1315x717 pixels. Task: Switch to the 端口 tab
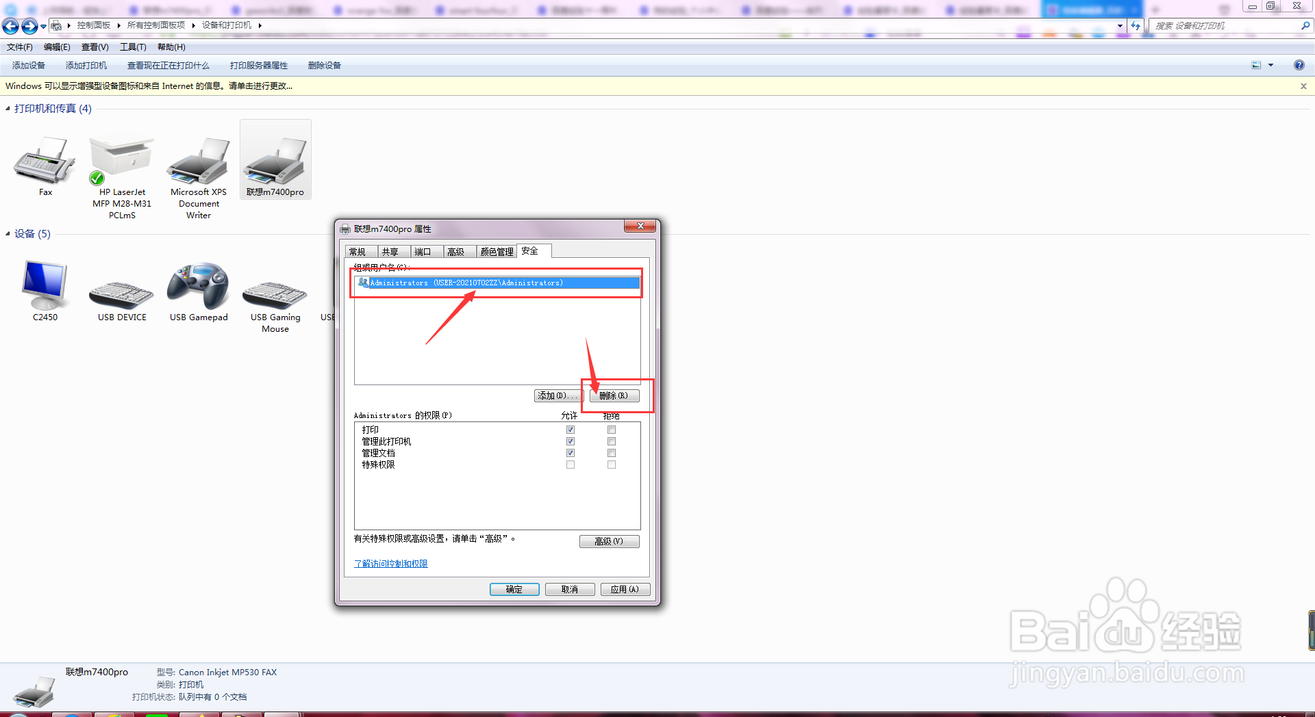[427, 252]
